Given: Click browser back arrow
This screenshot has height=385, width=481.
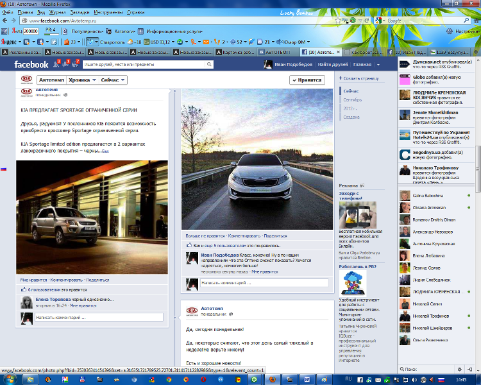Looking at the screenshot, I should coord(5,21).
